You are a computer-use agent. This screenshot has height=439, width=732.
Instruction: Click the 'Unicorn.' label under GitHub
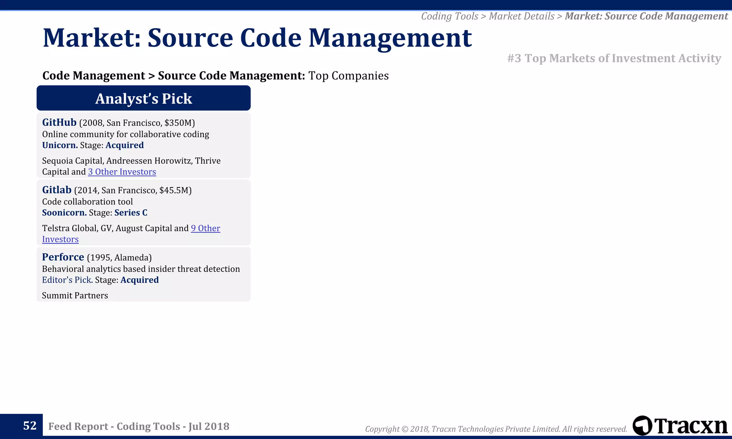pyautogui.click(x=60, y=145)
